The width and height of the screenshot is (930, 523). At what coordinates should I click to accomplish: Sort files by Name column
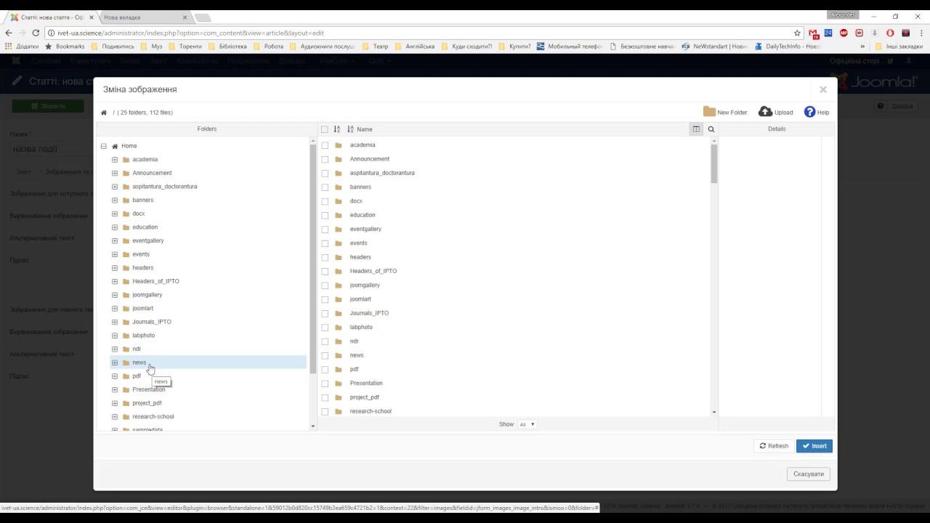click(x=360, y=129)
